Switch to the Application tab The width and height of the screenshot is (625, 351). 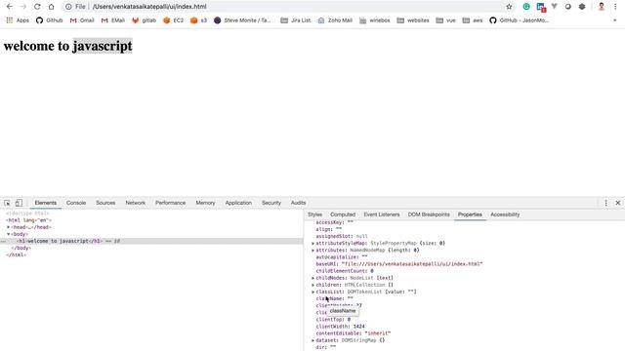[238, 203]
